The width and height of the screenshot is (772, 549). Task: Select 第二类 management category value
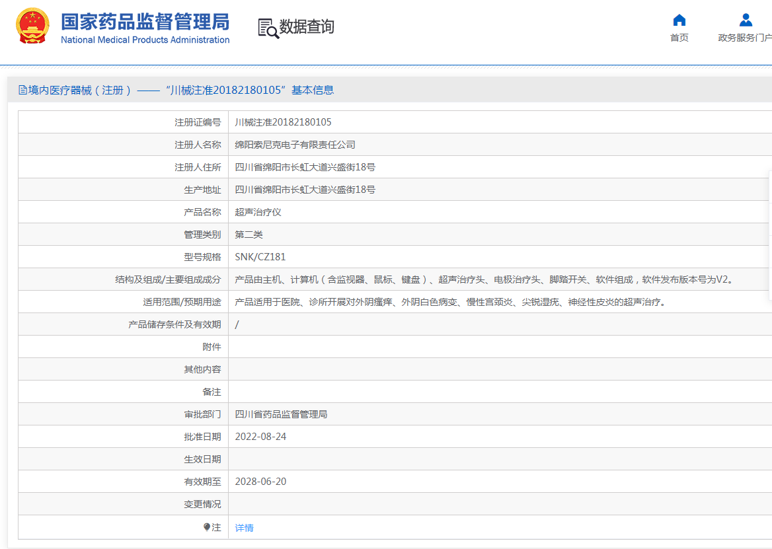[x=249, y=235]
